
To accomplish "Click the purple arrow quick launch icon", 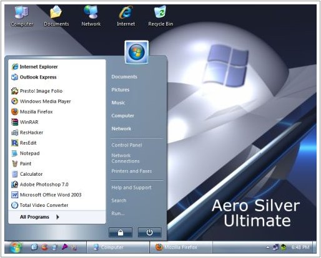I will coord(64,247).
